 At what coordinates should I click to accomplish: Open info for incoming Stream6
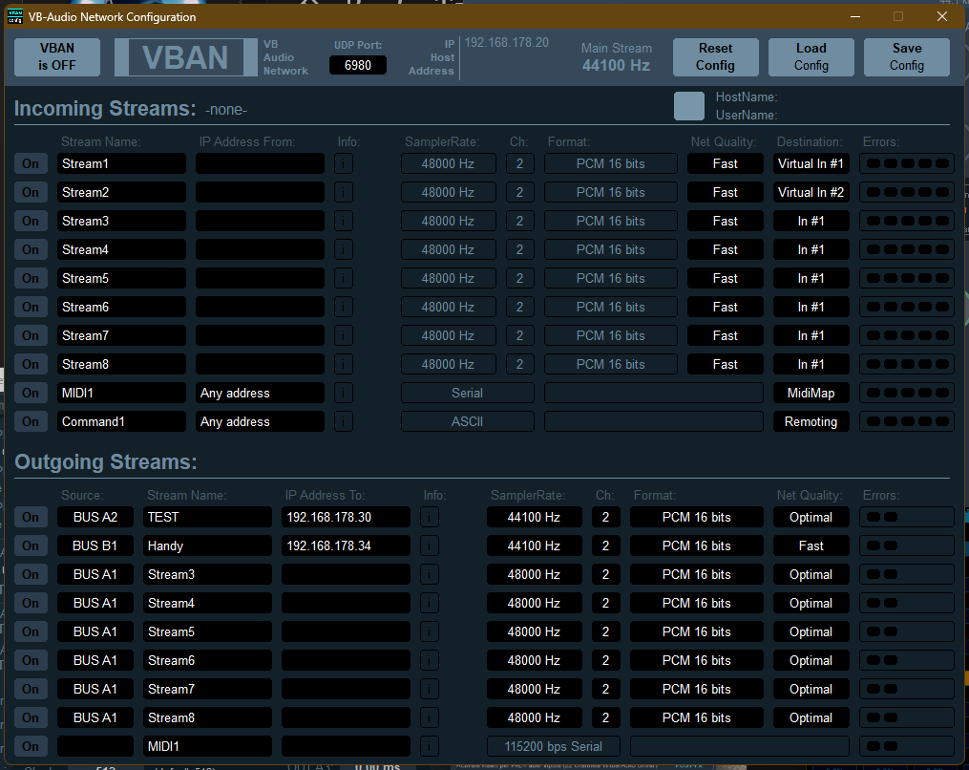coord(344,307)
